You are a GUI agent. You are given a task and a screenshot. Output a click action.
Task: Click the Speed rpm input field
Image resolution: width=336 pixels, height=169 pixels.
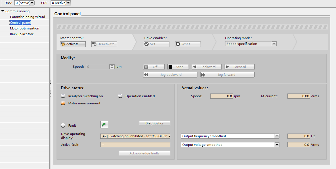[98, 67]
